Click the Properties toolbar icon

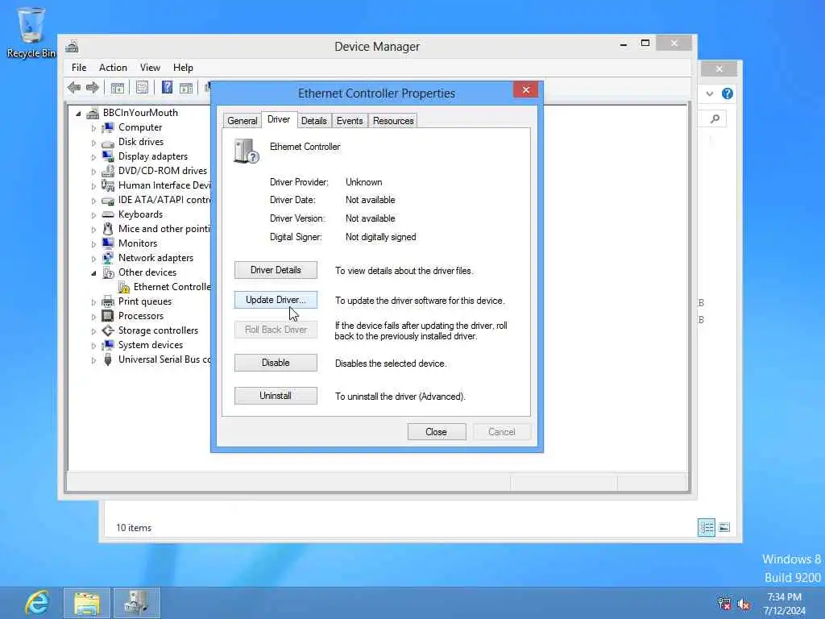(x=142, y=87)
